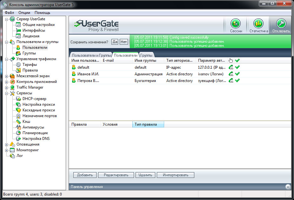294x200 pixels.
Task: Open the Помощь menu
Action: click(x=42, y=13)
